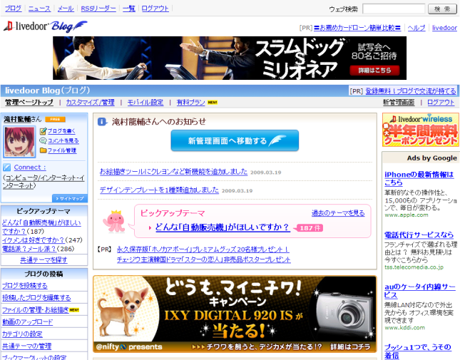Screen dimensions: 460x360
Task: Open お薦めカードローン簡単比較 PR link
Action: [x=357, y=28]
